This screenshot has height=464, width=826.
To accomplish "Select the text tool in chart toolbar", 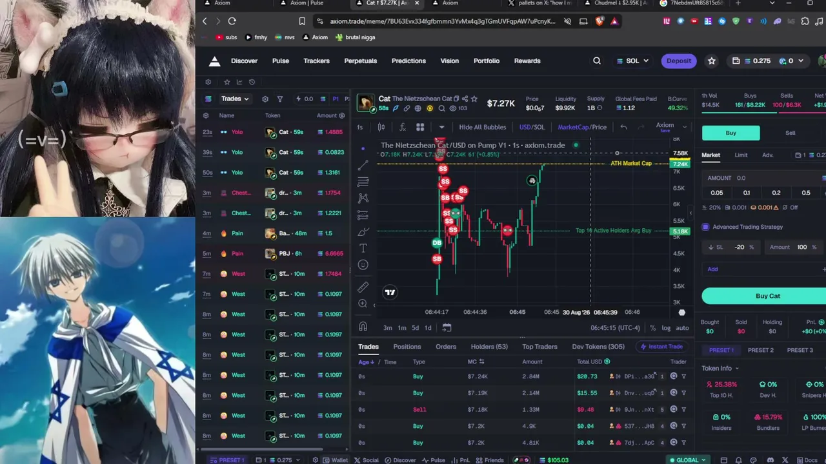I will 363,249.
